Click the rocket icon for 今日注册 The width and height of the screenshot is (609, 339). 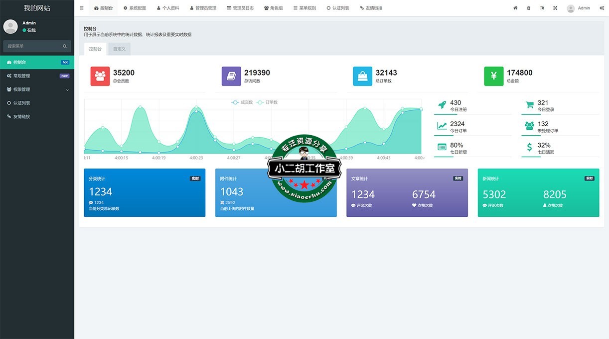point(442,105)
